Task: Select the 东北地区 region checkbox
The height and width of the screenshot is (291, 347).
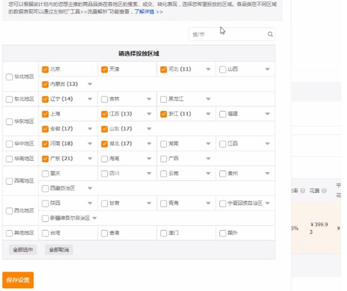Action: (x=9, y=99)
